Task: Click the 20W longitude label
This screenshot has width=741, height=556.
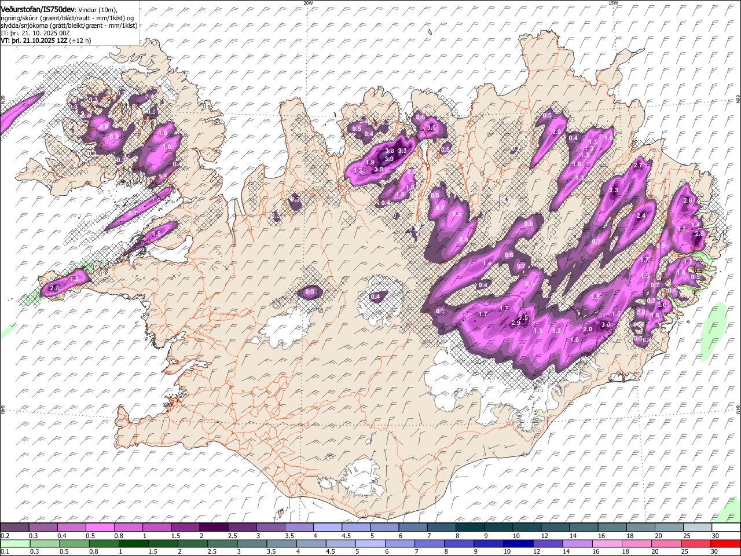Action: (308, 2)
